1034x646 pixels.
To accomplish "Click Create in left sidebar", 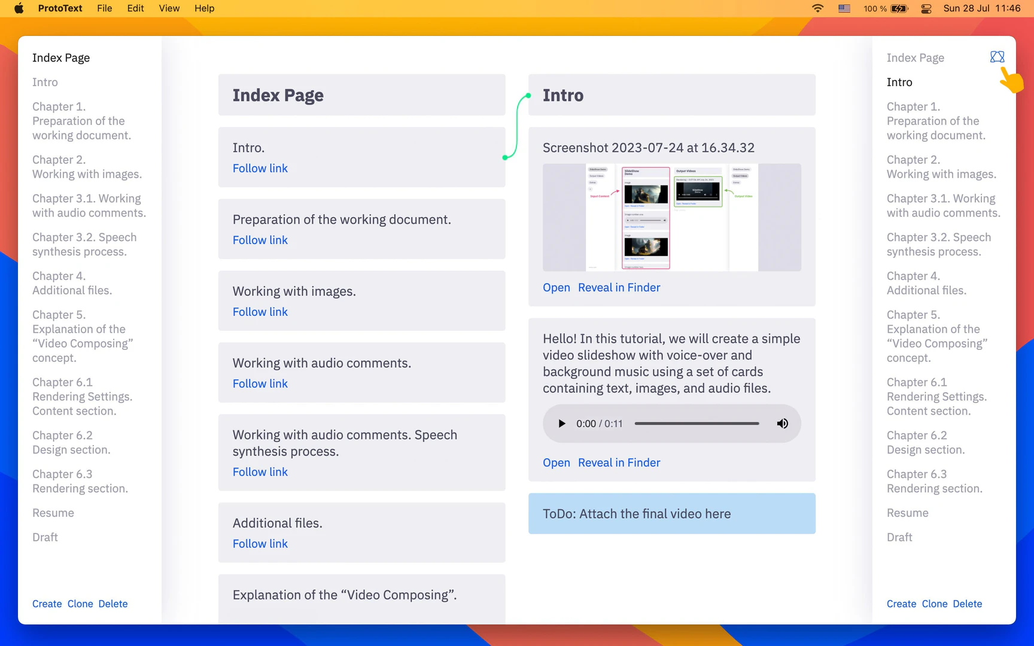I will click(x=47, y=604).
